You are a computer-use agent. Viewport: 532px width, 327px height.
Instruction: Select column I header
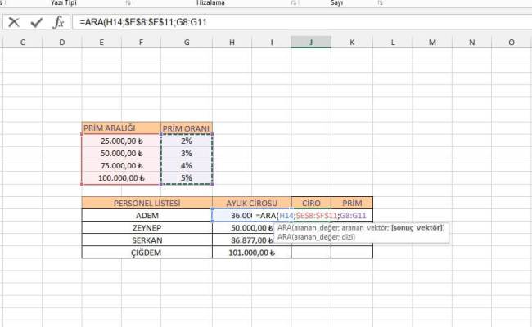coord(272,43)
